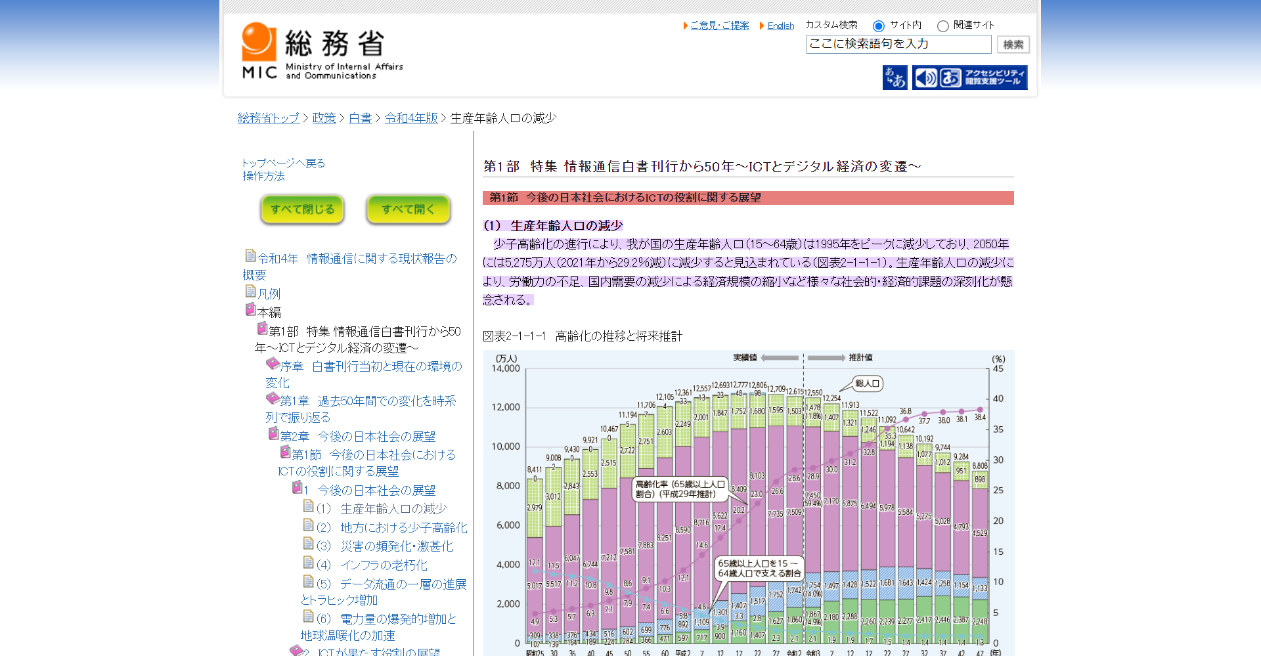Click the book icon beside 本編
Viewport: 1261px width, 656px height.
point(252,311)
